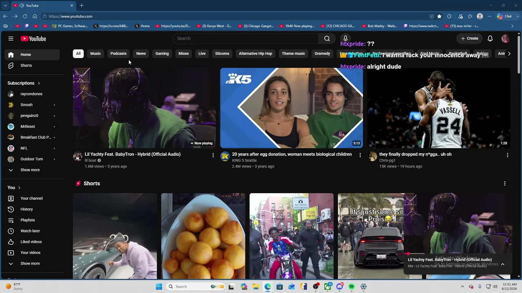
Task: Open Spotify from the taskbar
Action: [x=352, y=286]
